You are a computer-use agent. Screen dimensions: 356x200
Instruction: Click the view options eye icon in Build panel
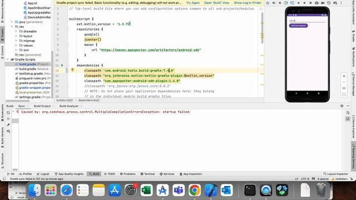8,131
